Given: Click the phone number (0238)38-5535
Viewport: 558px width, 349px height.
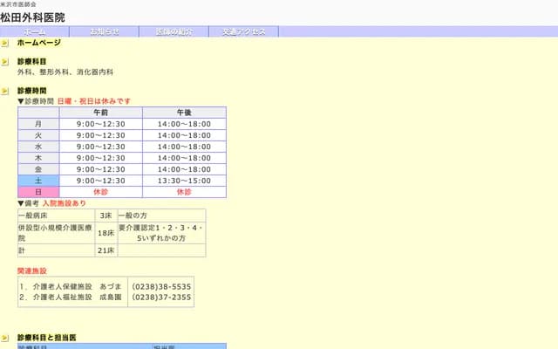Looking at the screenshot, I should (x=161, y=286).
